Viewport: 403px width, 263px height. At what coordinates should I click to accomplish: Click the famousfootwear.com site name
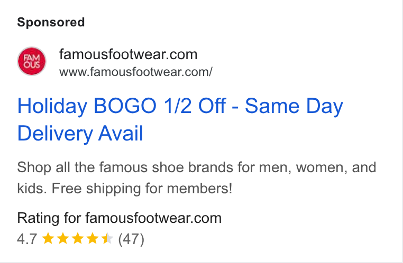128,54
